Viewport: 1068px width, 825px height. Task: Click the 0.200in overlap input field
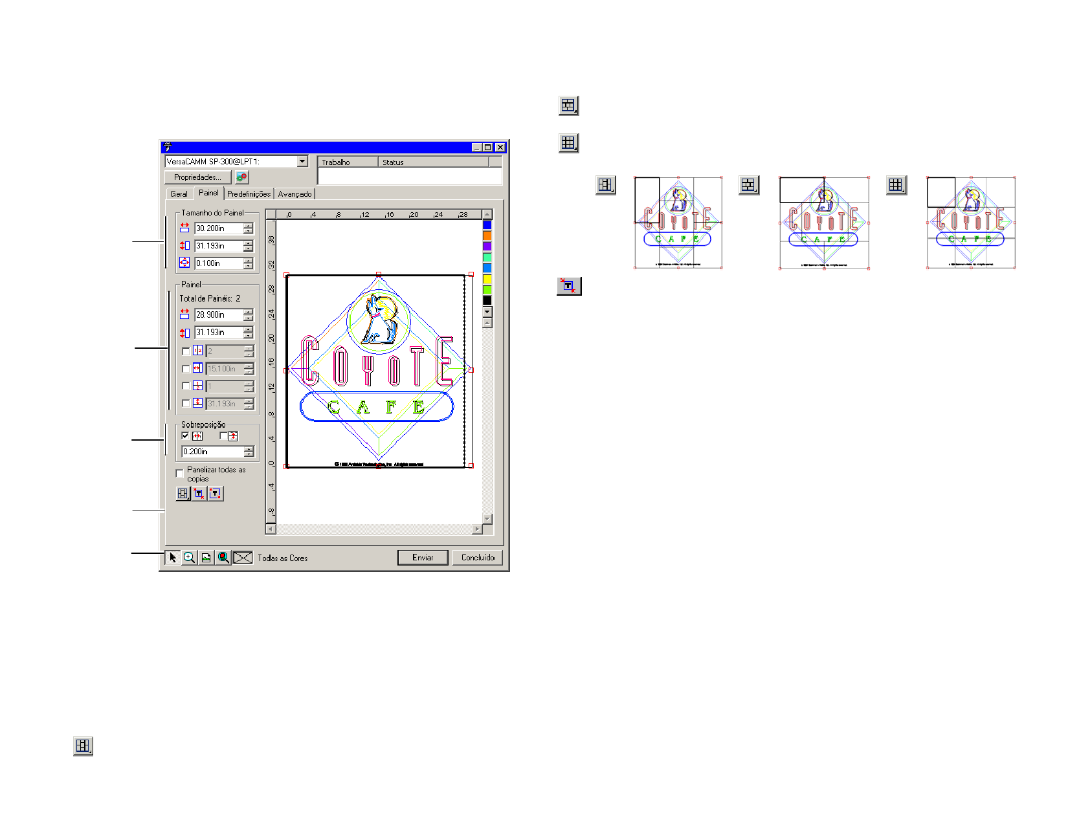(x=212, y=452)
